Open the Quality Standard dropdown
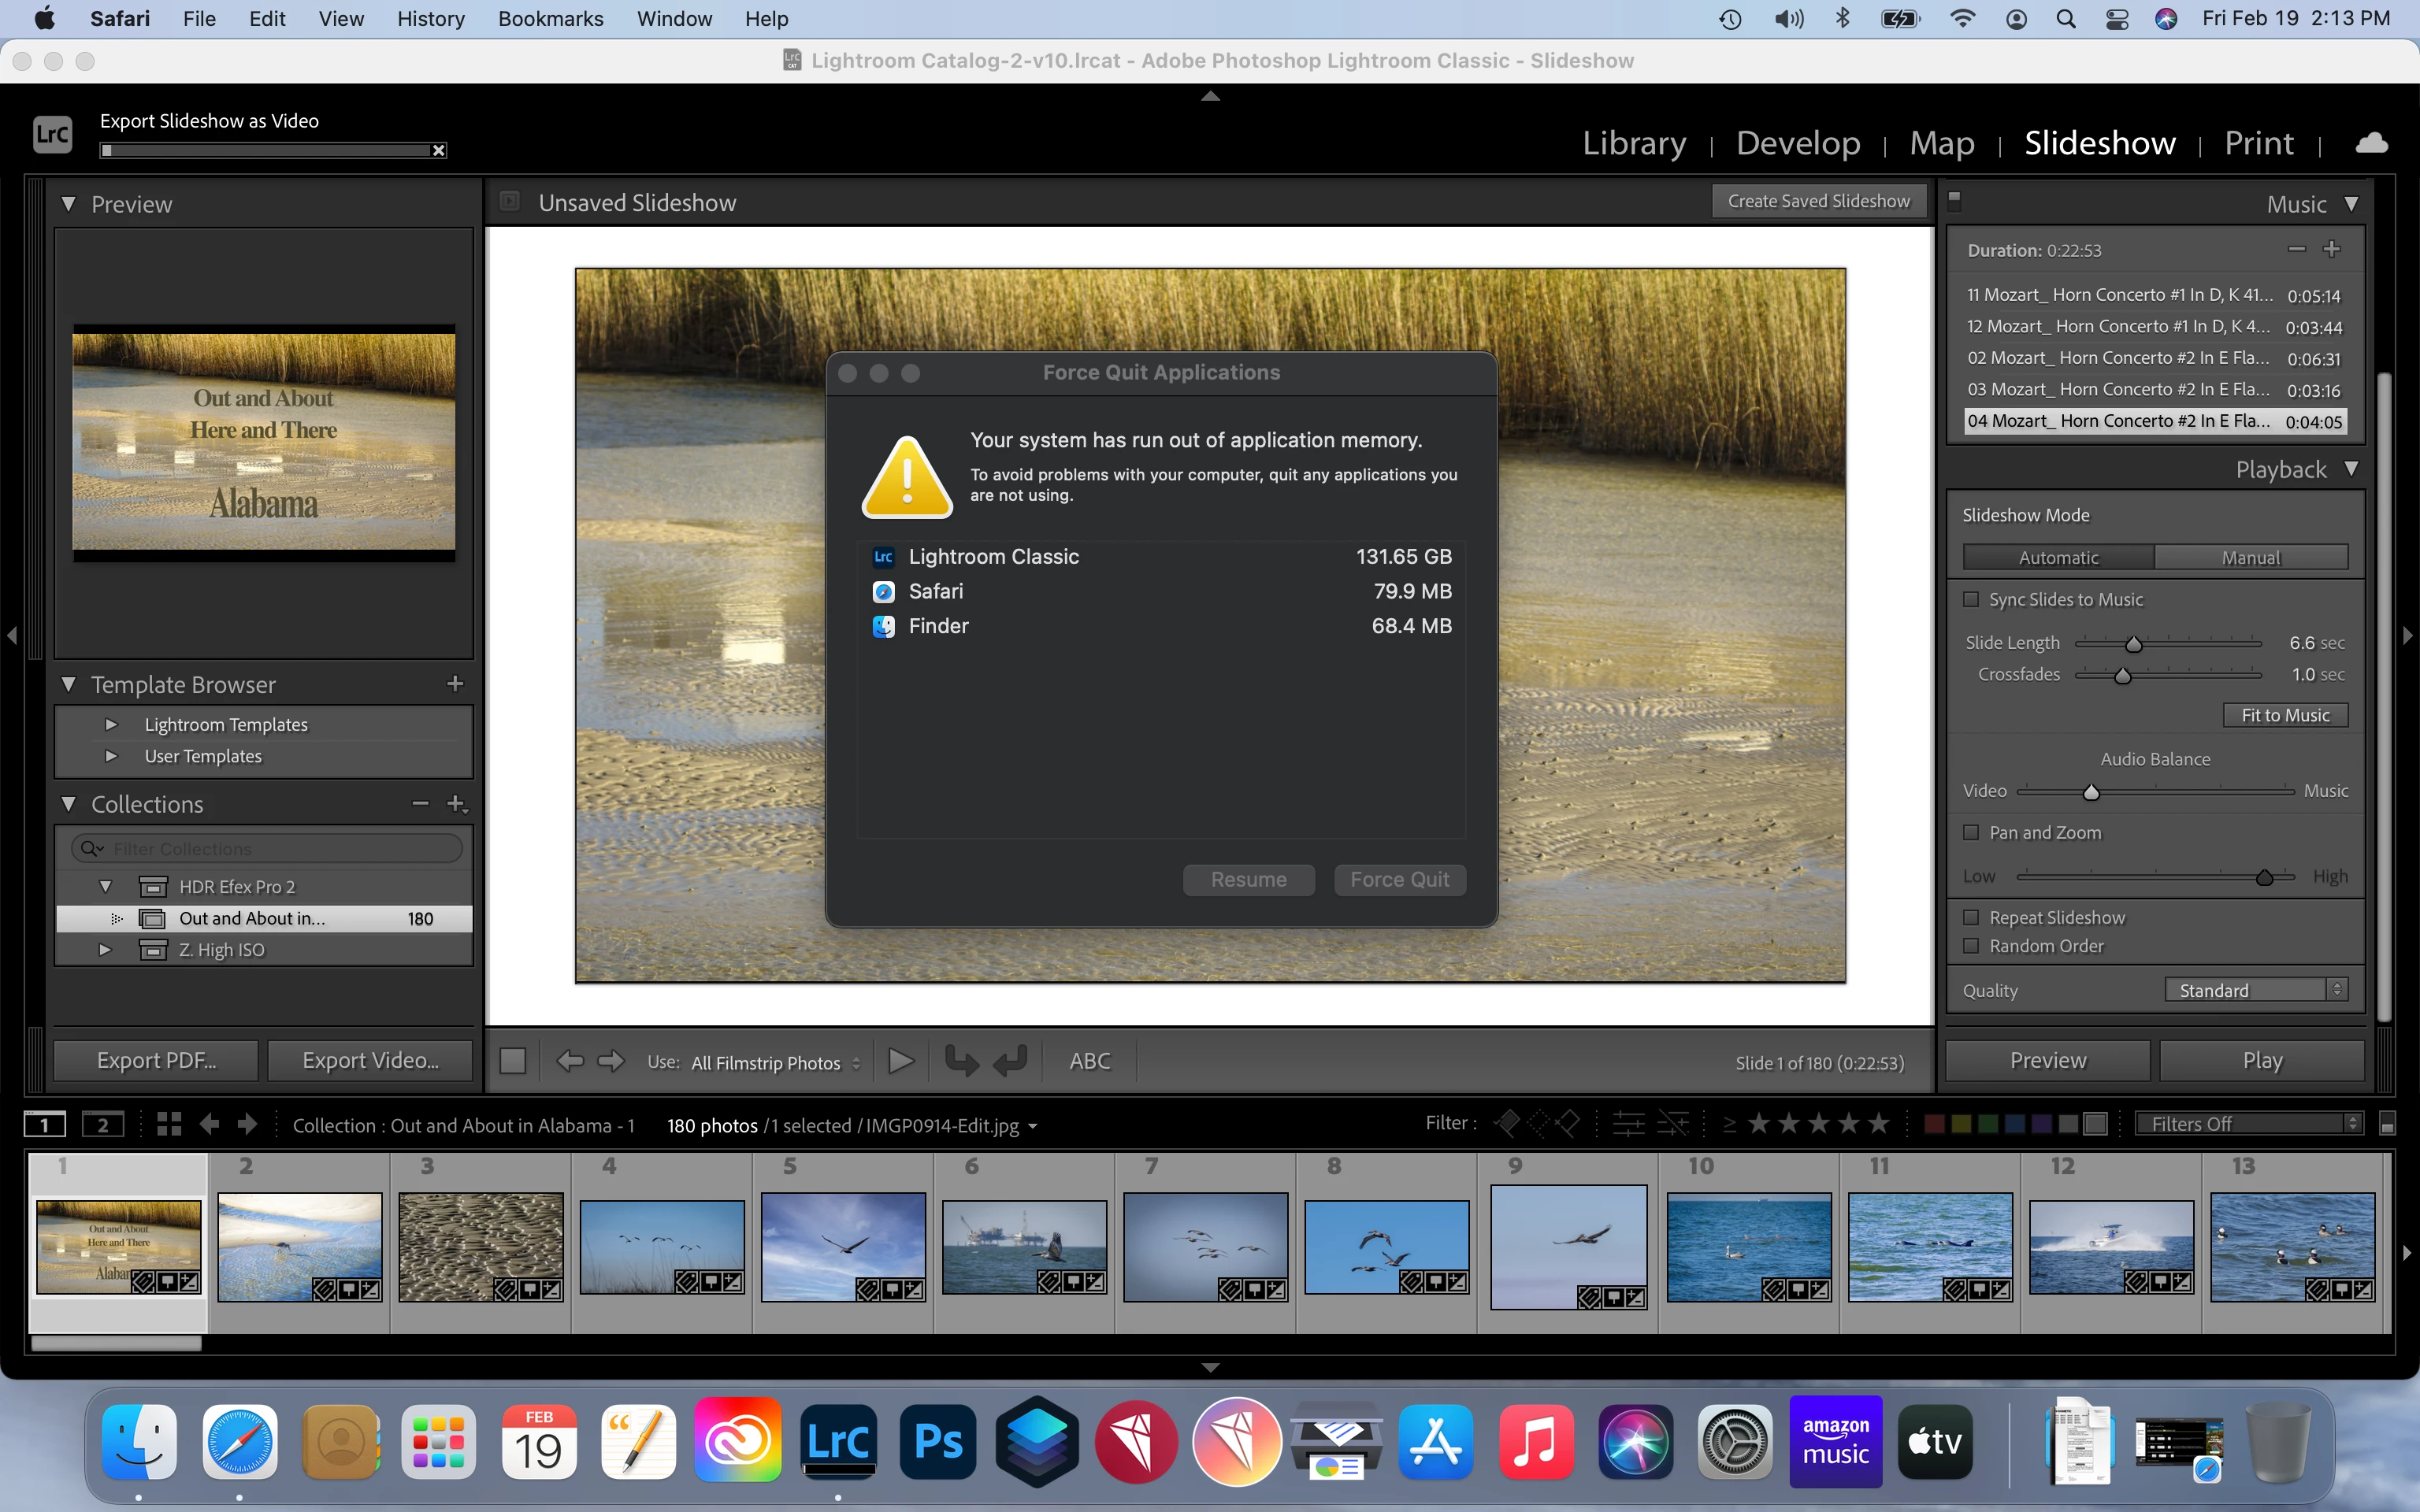Screen dimensions: 2420x1512 [2255, 990]
